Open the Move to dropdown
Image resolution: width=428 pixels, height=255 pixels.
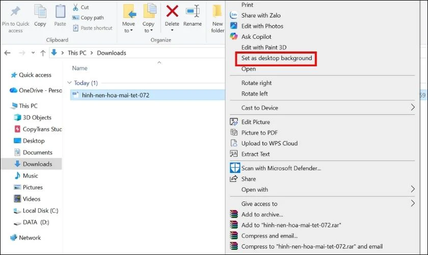click(x=128, y=31)
